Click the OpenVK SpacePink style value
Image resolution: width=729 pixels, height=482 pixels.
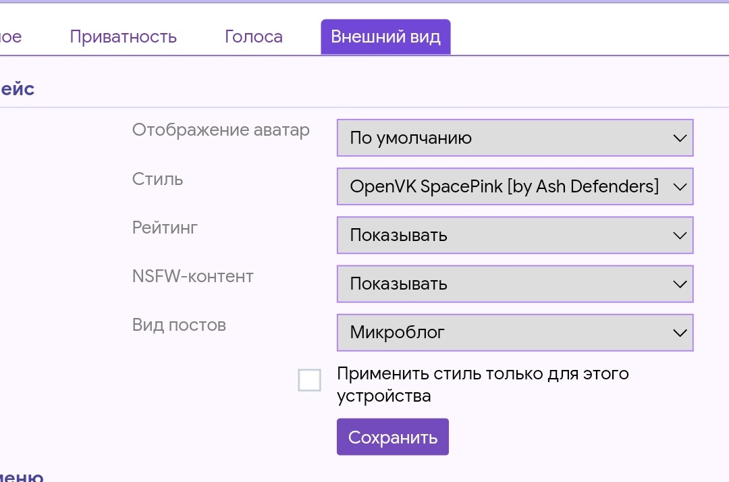(504, 186)
